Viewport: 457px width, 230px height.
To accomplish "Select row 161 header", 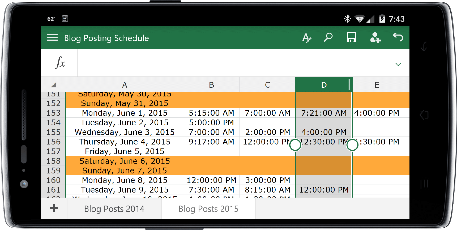I will point(53,190).
